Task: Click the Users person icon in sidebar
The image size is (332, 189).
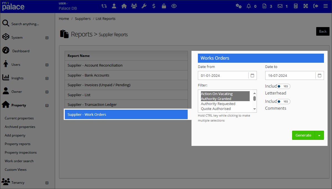Action: click(x=6, y=64)
